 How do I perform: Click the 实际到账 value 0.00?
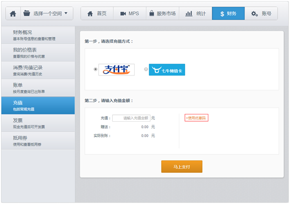pos(145,136)
